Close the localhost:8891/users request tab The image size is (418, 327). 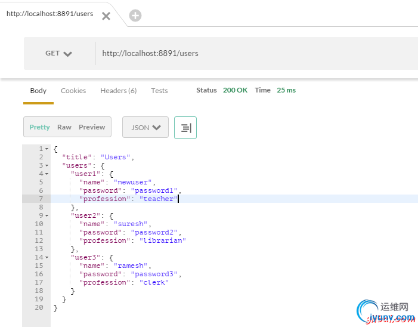click(106, 16)
